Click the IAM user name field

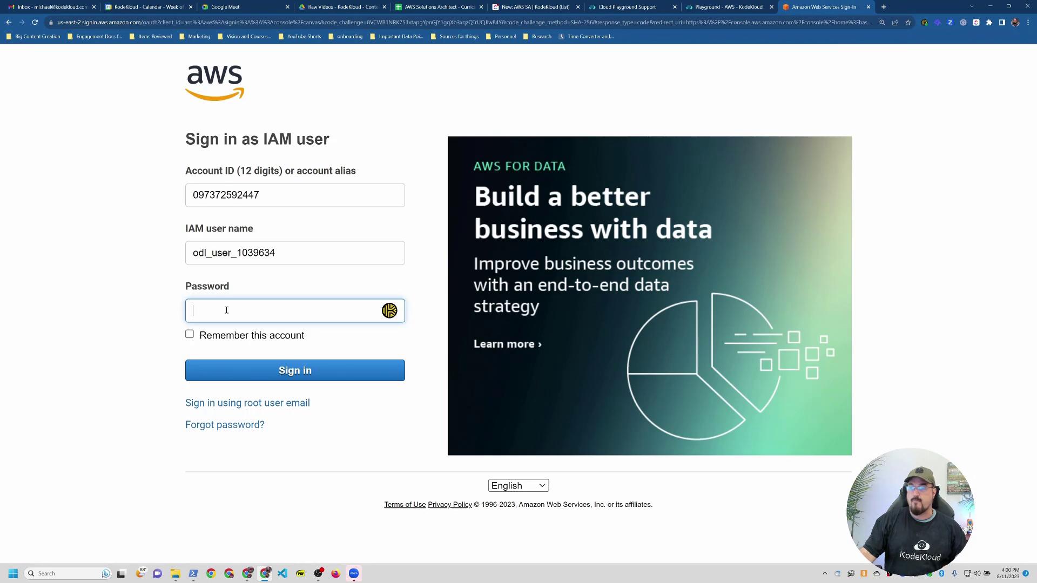(295, 253)
